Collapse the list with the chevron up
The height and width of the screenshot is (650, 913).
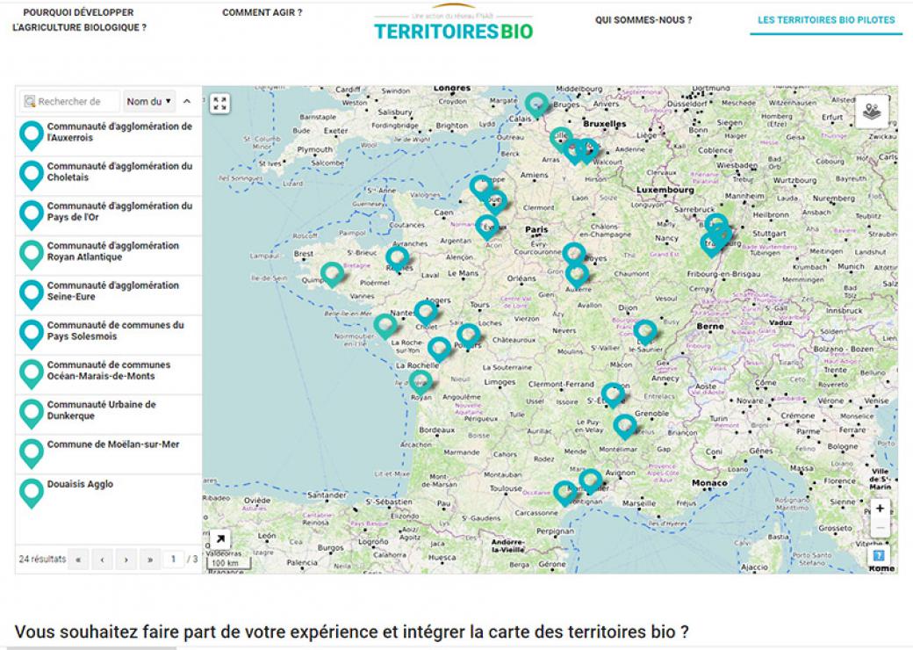(187, 101)
